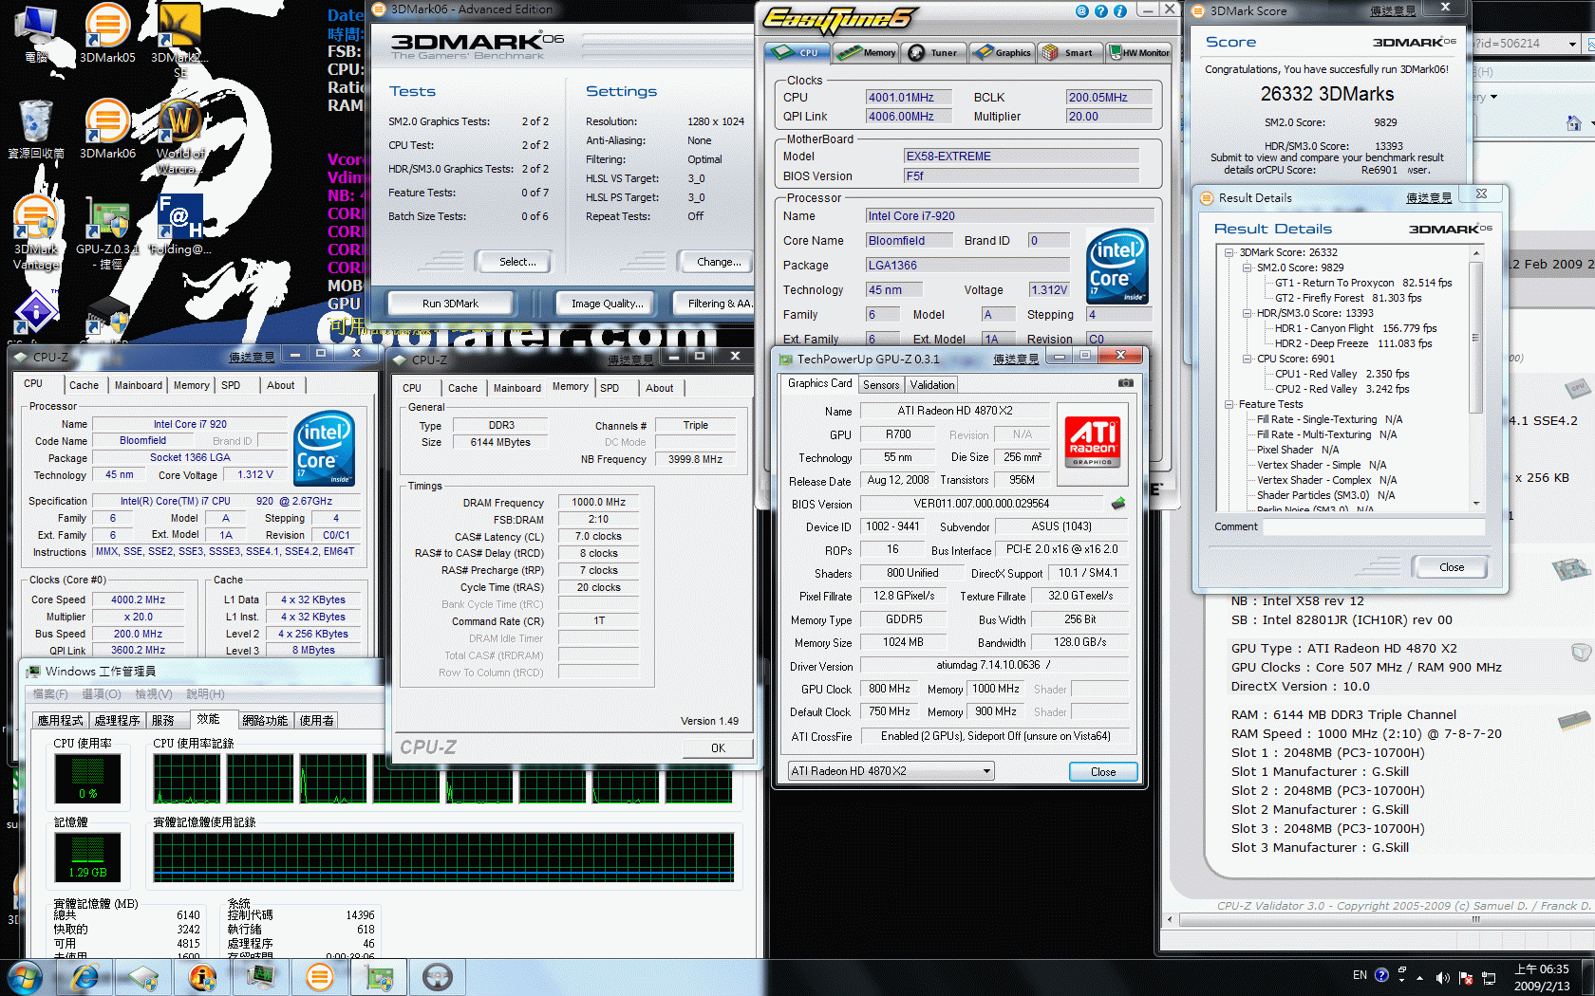This screenshot has width=1595, height=996.
Task: Switch to Task Manager 網路功能 tab
Action: (265, 721)
